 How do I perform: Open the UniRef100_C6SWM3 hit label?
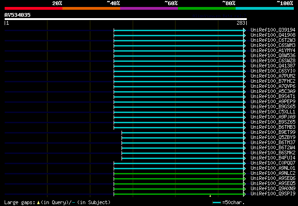click(x=273, y=46)
